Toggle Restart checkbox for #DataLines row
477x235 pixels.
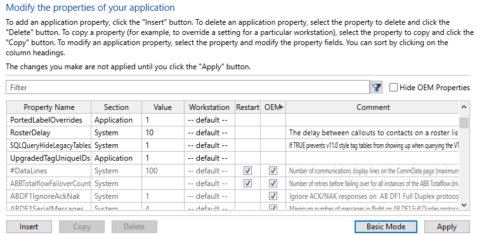247,171
